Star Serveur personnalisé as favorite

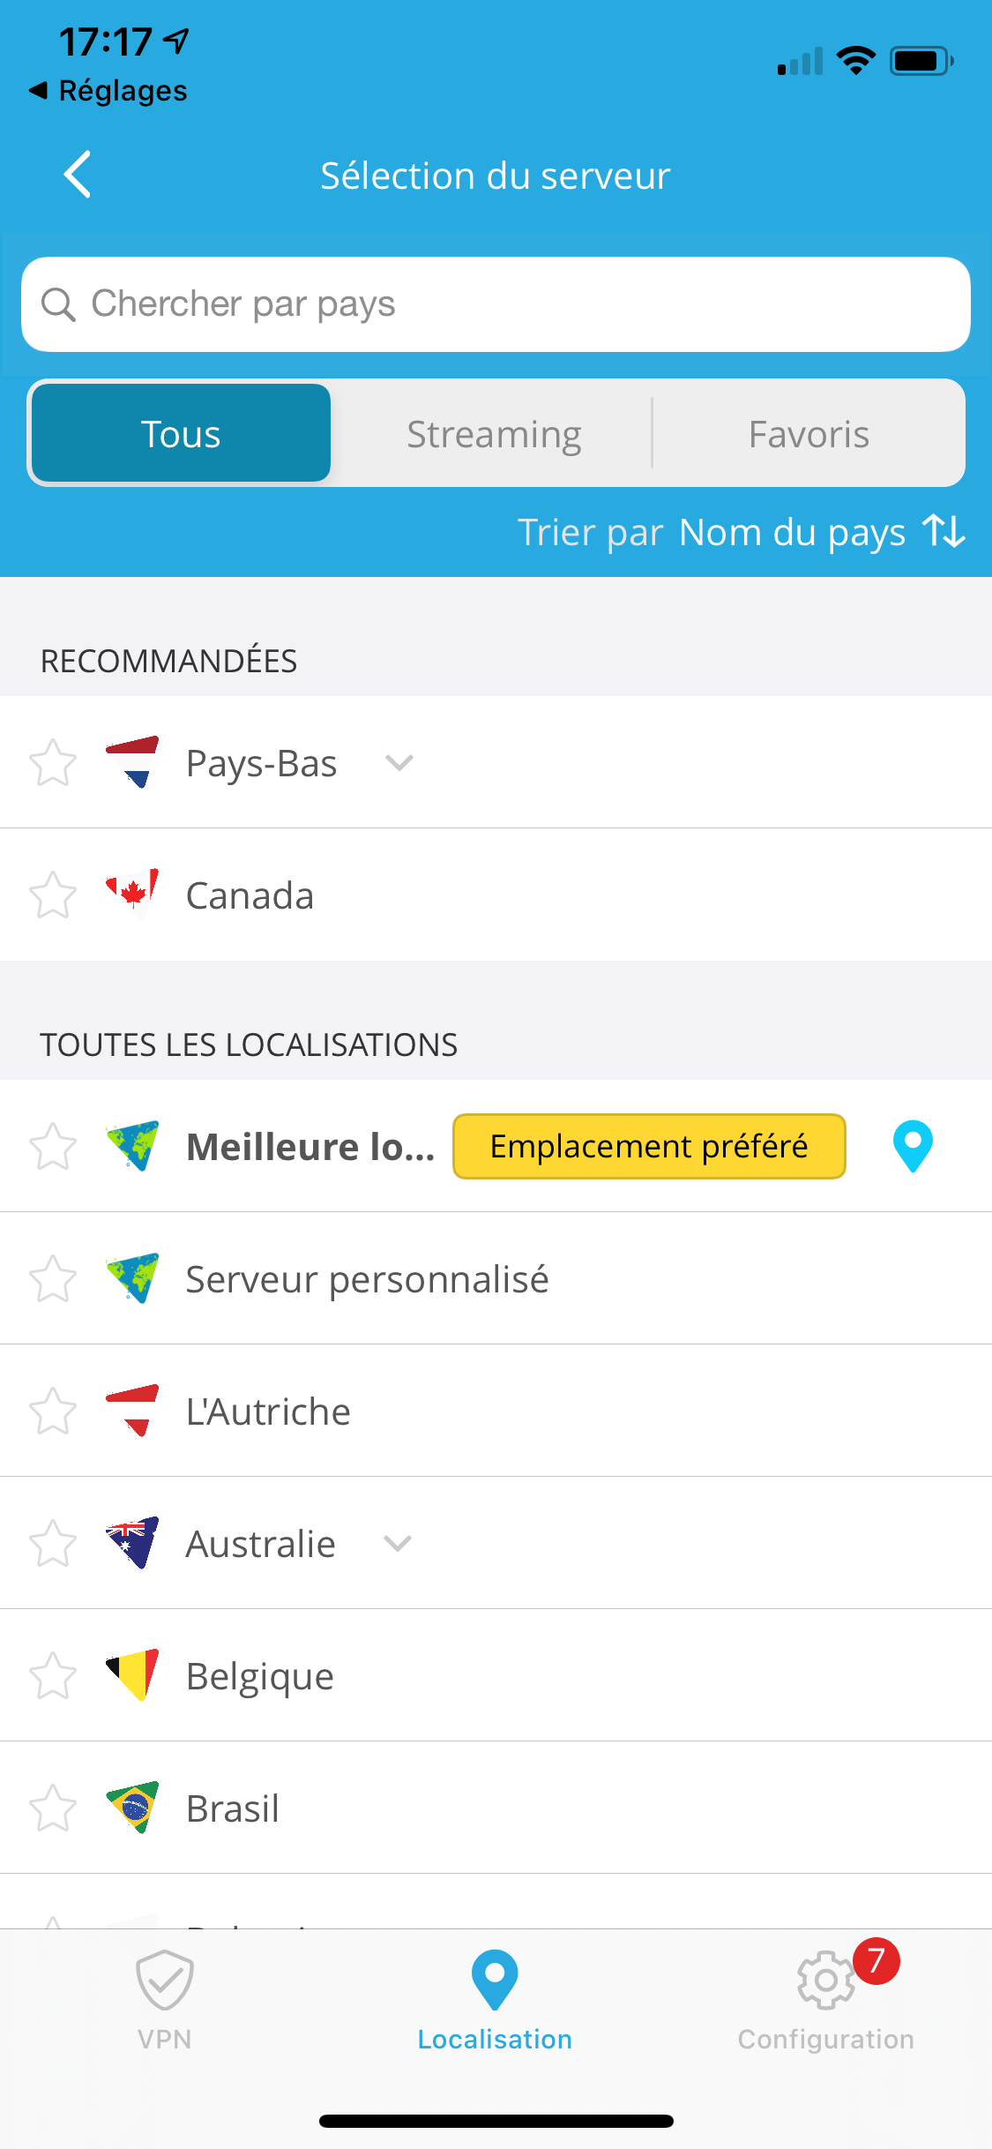[x=53, y=1278]
